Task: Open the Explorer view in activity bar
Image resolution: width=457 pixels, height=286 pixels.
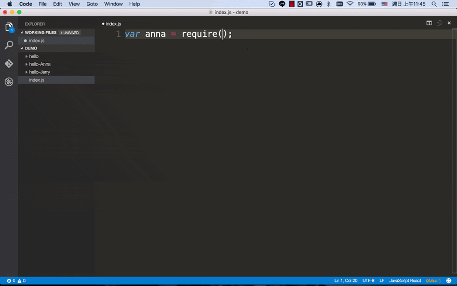Action: [9, 27]
